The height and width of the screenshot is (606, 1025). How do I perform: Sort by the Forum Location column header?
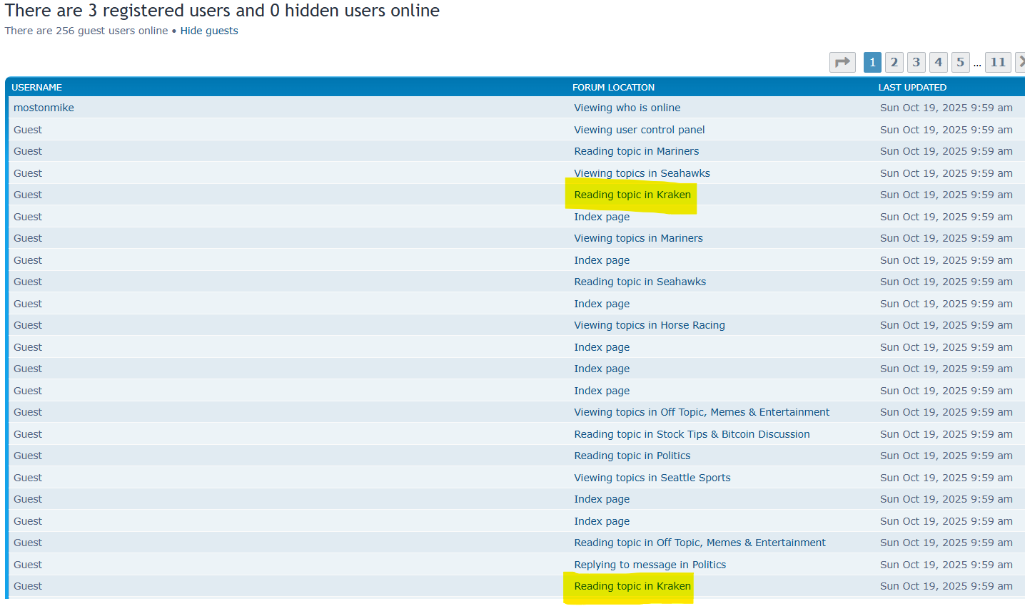[613, 87]
